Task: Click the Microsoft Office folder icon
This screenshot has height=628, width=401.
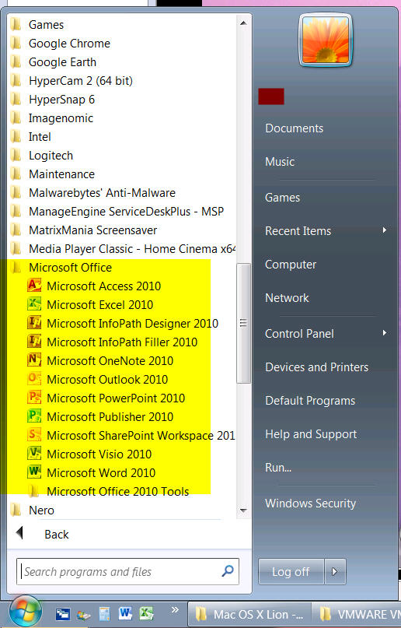Action: [x=16, y=267]
